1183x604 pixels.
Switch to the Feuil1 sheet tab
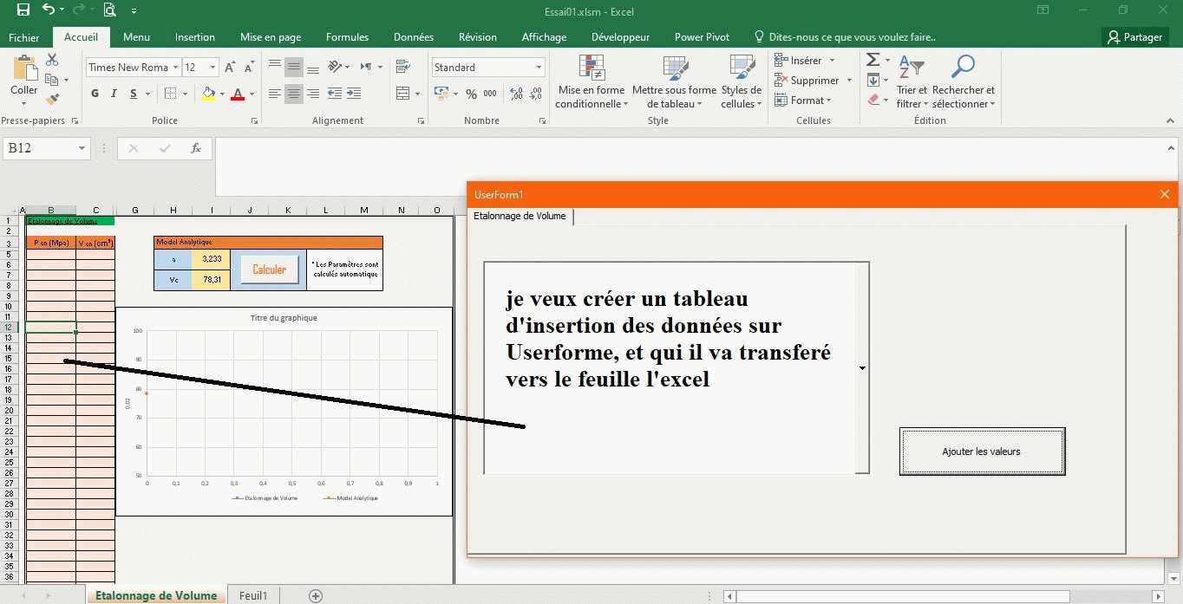[x=253, y=595]
